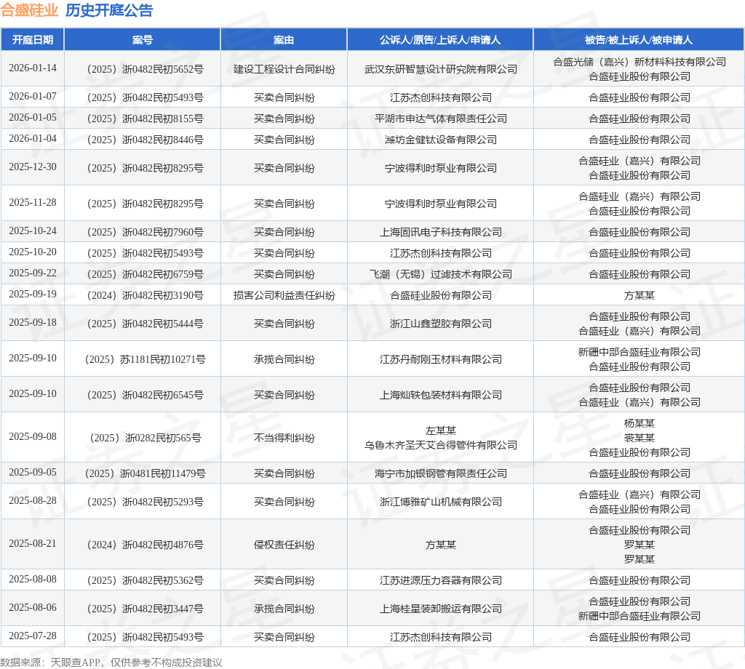This screenshot has width=745, height=669.
Task: Click date cell 2025-09-18
Action: click(32, 322)
